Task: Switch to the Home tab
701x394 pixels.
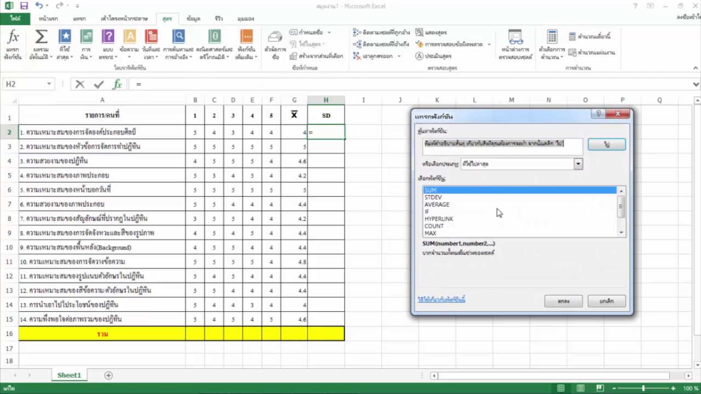Action: click(x=48, y=19)
